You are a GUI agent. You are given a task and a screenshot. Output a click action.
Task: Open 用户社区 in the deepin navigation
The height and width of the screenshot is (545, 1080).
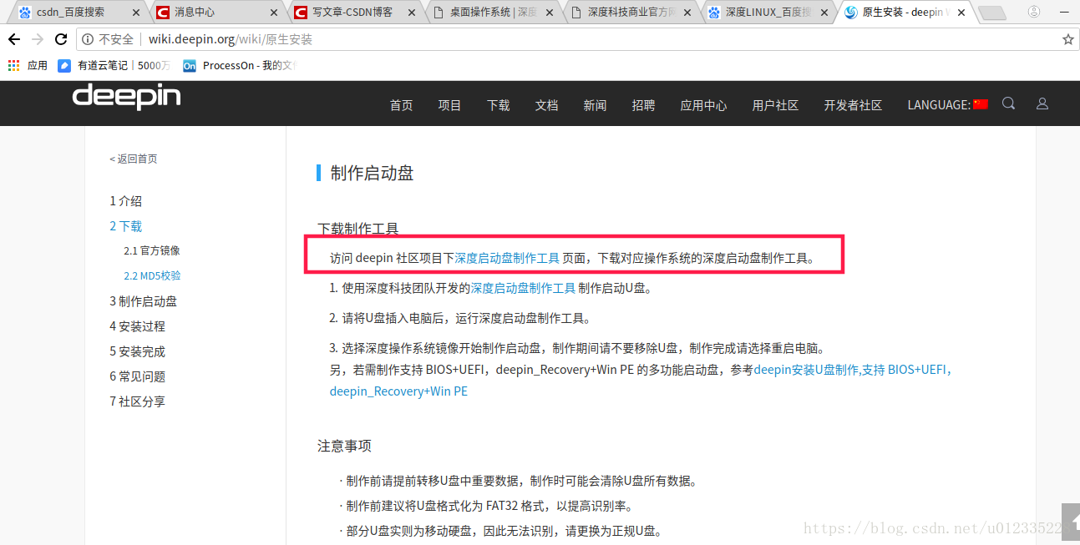(x=775, y=105)
